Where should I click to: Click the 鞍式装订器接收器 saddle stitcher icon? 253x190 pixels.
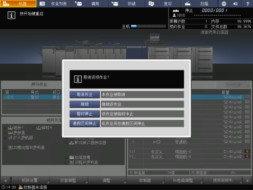71,142
